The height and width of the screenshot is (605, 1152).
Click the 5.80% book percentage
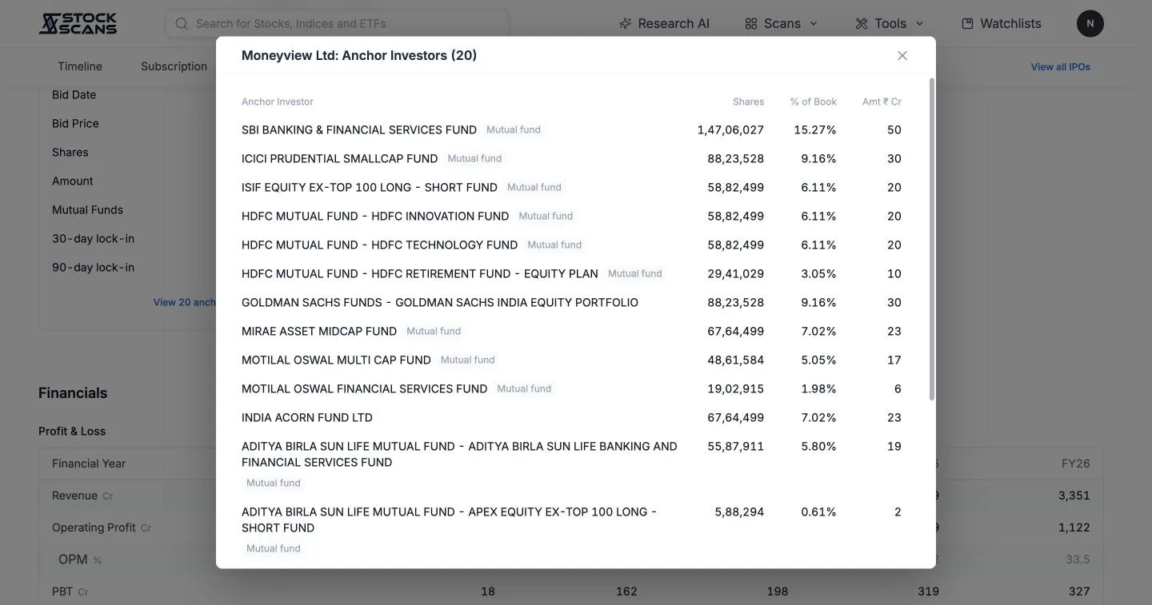pos(818,447)
